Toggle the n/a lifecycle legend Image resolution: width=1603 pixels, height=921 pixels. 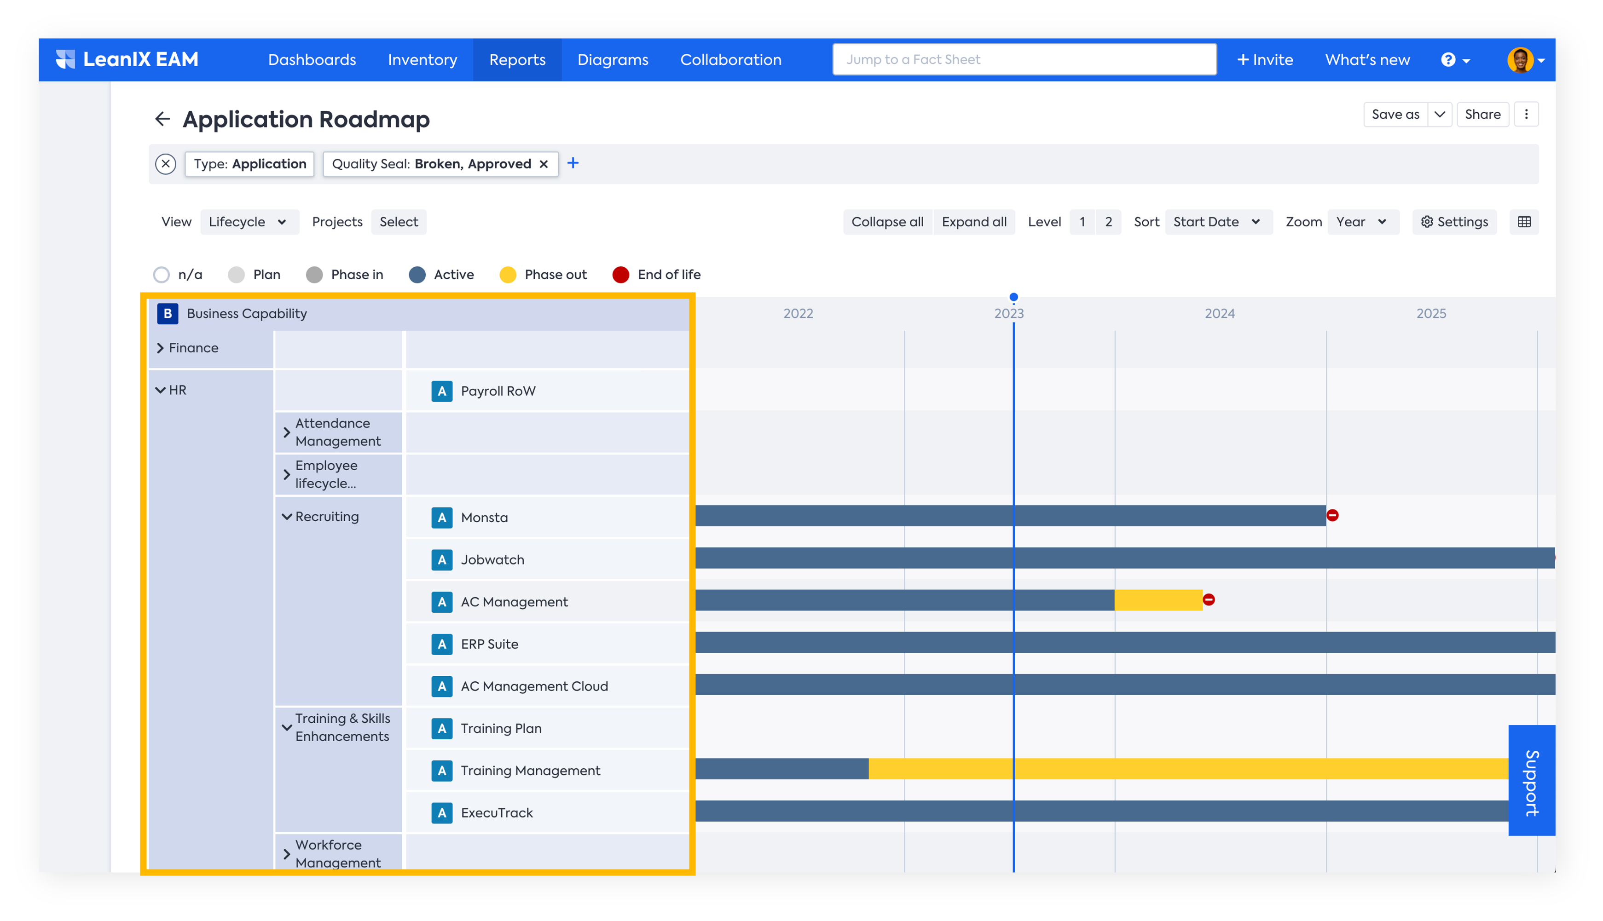pos(178,275)
